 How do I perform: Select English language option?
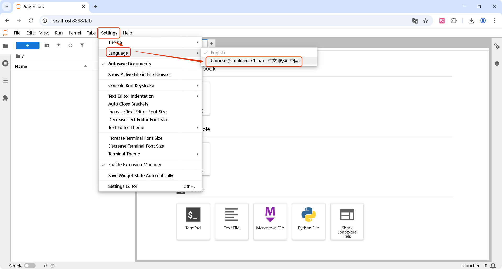pos(259,53)
